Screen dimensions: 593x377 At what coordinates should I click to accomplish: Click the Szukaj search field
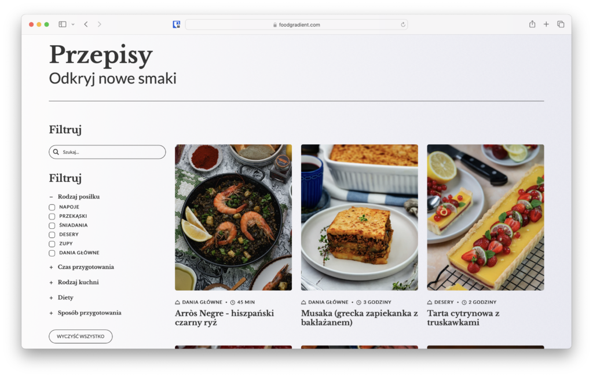(x=110, y=152)
